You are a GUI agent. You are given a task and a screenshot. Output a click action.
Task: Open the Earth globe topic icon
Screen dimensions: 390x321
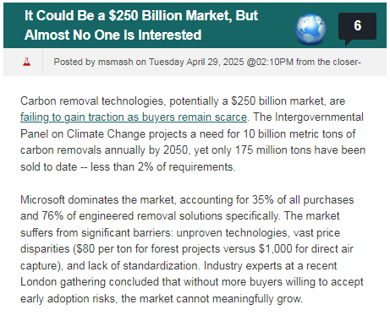coord(310,29)
